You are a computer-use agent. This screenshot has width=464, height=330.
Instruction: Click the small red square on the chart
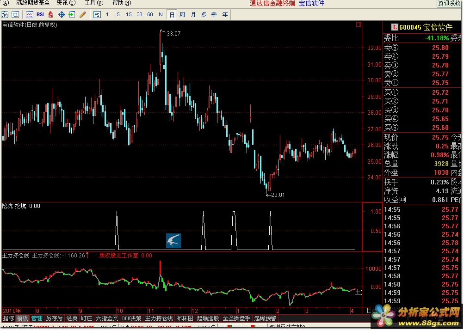click(359, 24)
